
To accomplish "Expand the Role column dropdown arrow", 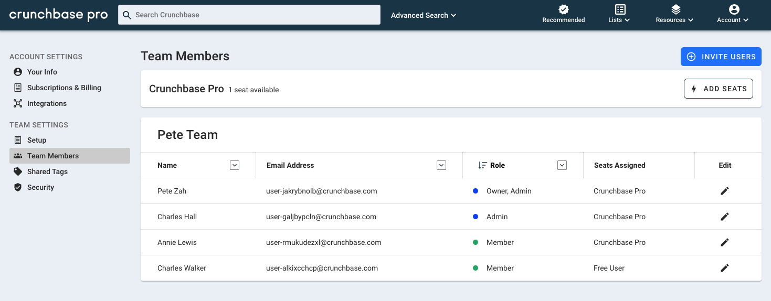I will [562, 165].
